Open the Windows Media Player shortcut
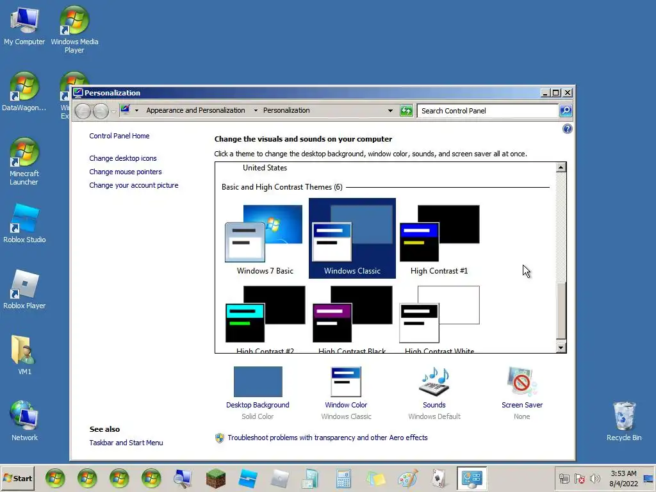The height and width of the screenshot is (492, 656). coord(74,29)
